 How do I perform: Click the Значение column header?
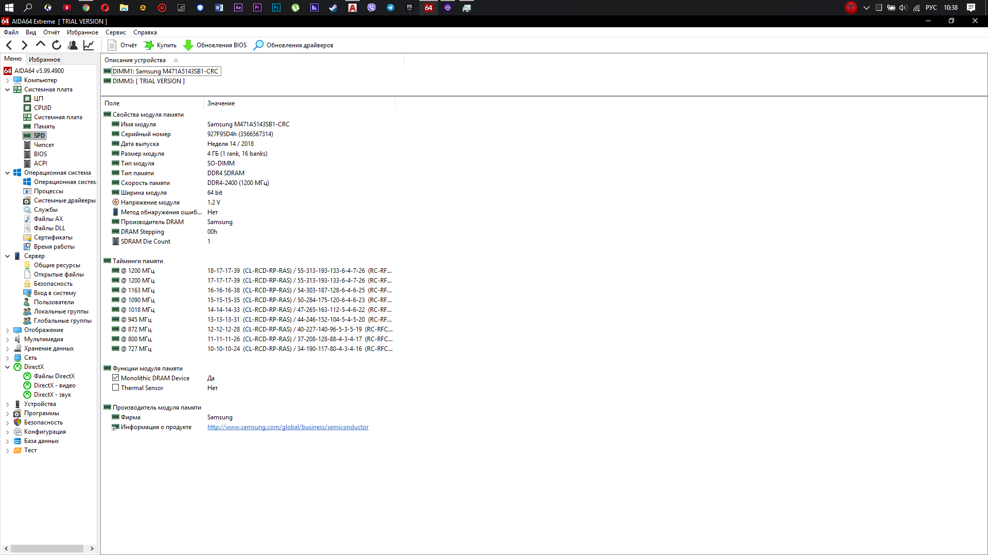click(299, 103)
